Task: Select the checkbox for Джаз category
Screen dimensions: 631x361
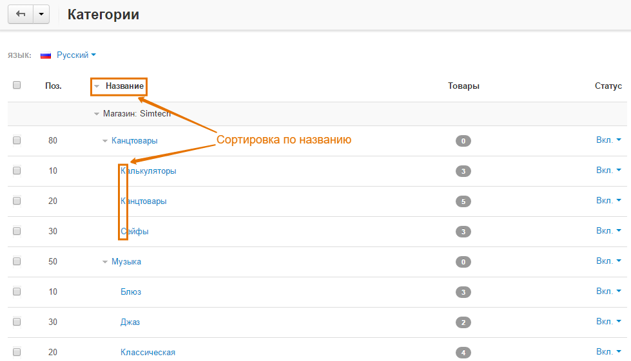Action: pos(17,322)
